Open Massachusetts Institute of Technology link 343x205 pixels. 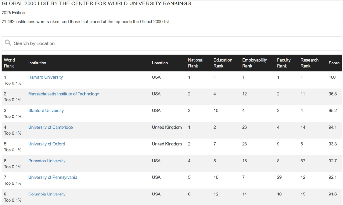click(x=64, y=94)
